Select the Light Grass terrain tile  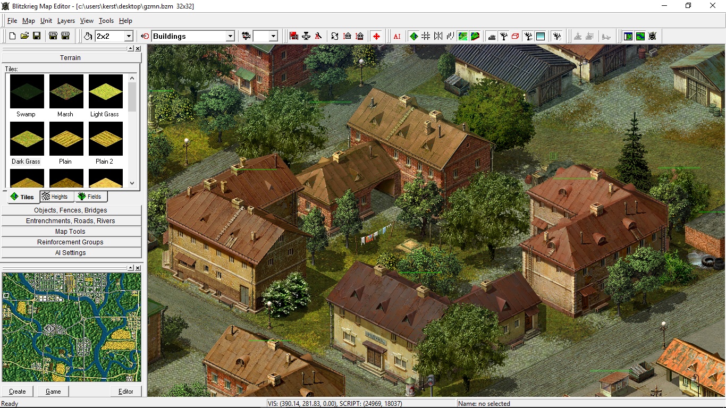[x=105, y=96]
